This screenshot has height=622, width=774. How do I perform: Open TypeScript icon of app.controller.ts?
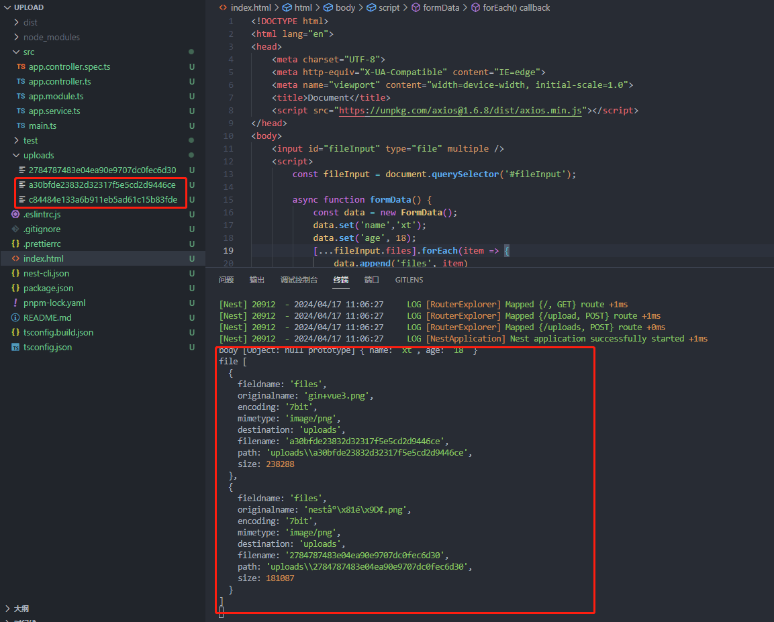point(21,81)
